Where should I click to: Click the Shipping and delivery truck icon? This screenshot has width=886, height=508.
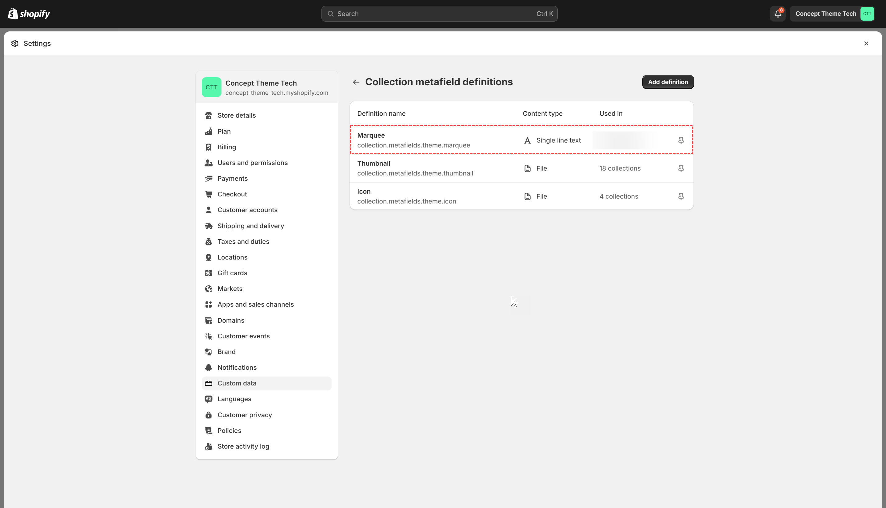(x=209, y=226)
